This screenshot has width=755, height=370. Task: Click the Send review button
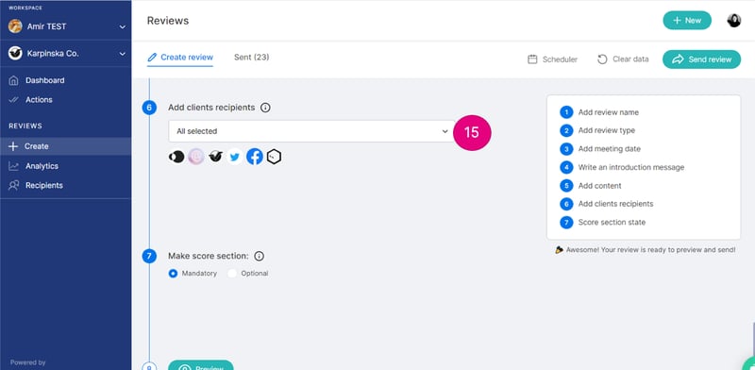[701, 59]
